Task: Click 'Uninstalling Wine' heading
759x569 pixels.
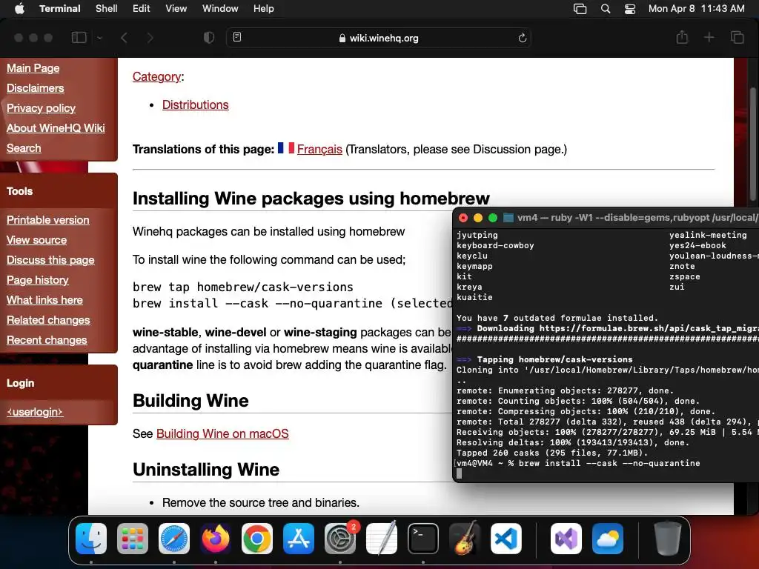Action: click(x=206, y=470)
